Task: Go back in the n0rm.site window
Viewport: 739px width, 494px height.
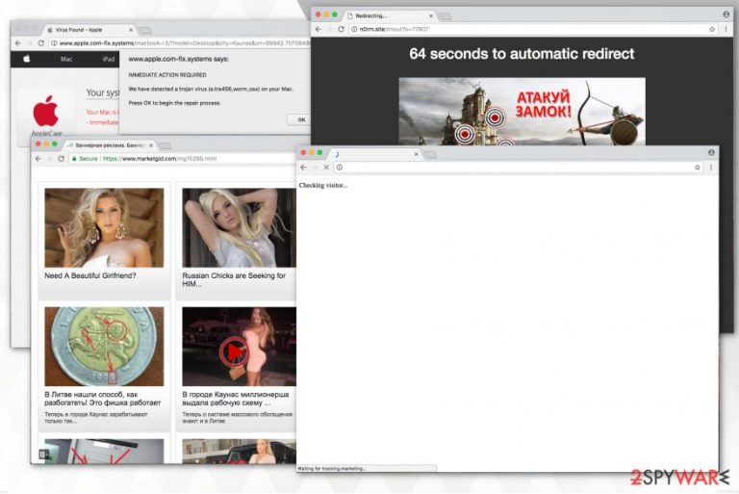Action: pyautogui.click(x=319, y=29)
